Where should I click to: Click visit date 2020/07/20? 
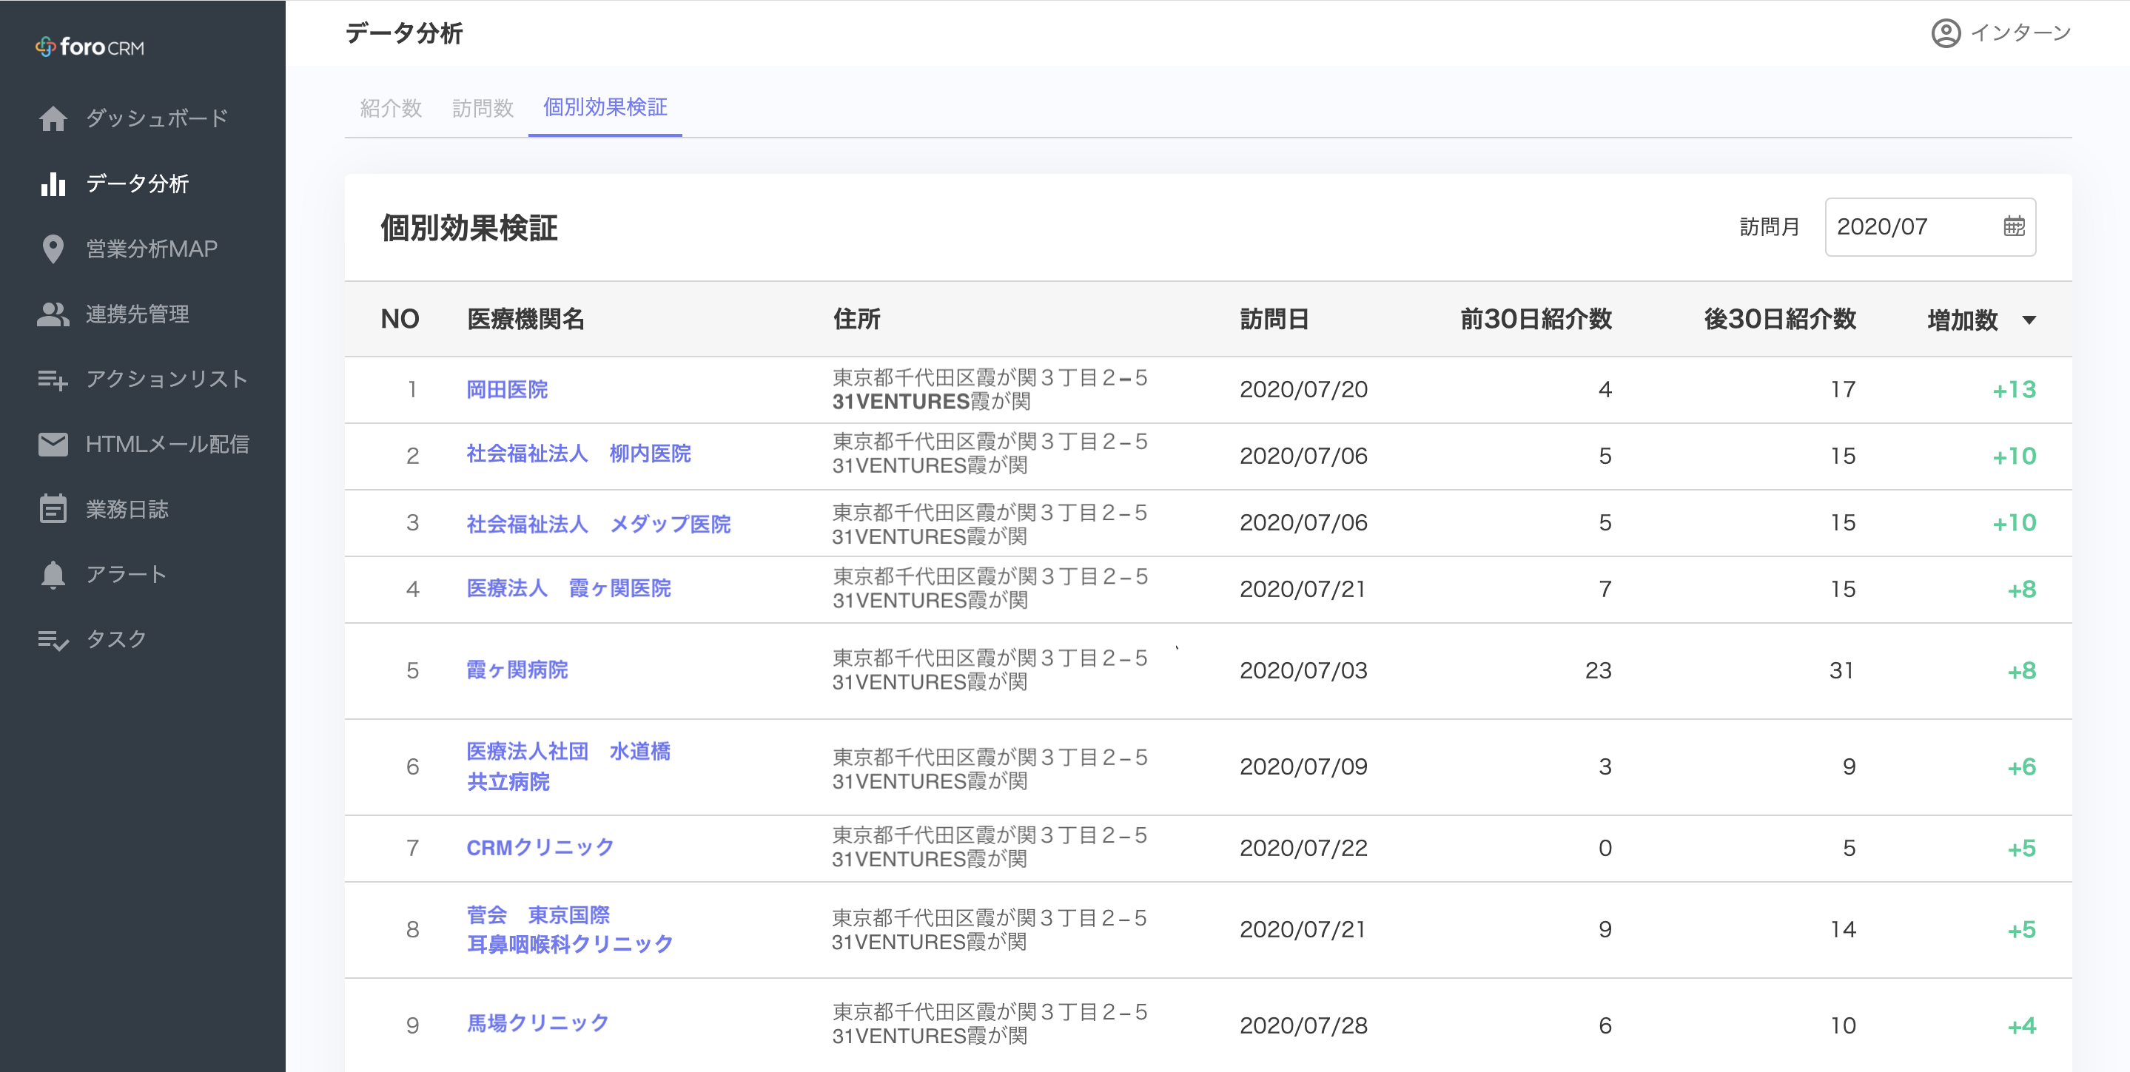[x=1303, y=389]
